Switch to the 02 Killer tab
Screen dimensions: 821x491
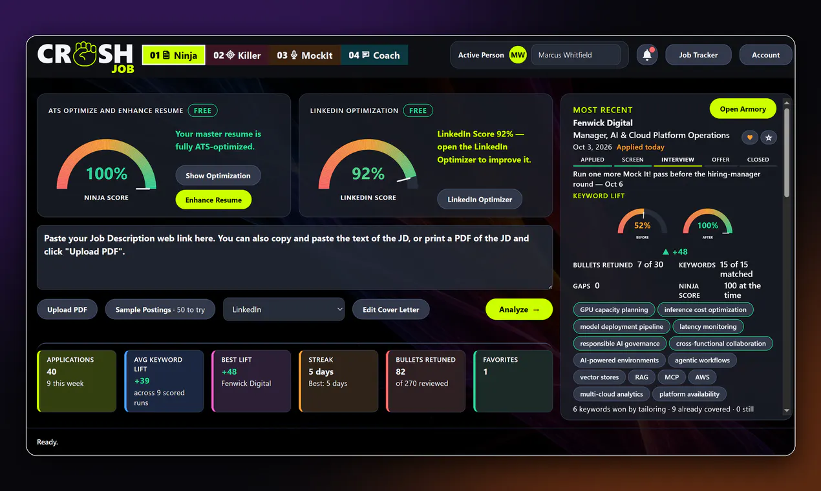[237, 56]
